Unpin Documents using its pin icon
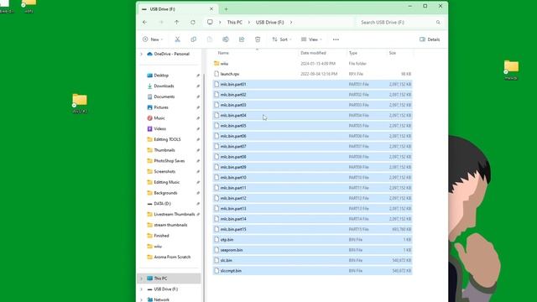This screenshot has height=302, width=537. [198, 96]
